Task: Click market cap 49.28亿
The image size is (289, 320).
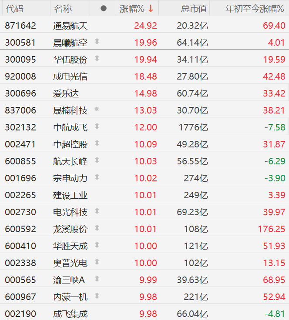Action: pyautogui.click(x=192, y=144)
